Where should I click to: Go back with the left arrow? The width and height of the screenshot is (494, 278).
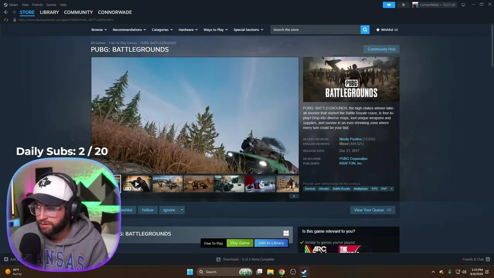(6, 12)
